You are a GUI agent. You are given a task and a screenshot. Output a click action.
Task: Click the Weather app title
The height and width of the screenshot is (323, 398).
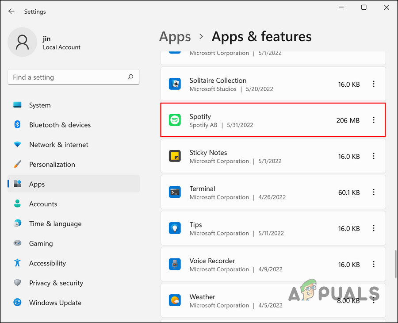click(202, 297)
